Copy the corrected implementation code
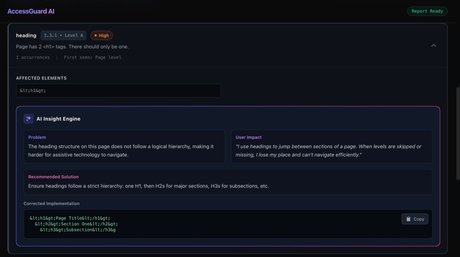This screenshot has height=257, width=460. [415, 219]
